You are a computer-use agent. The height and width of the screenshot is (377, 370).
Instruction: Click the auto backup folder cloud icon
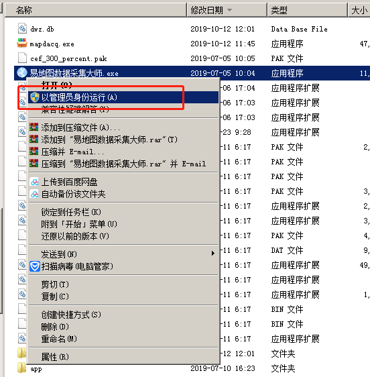tap(34, 194)
